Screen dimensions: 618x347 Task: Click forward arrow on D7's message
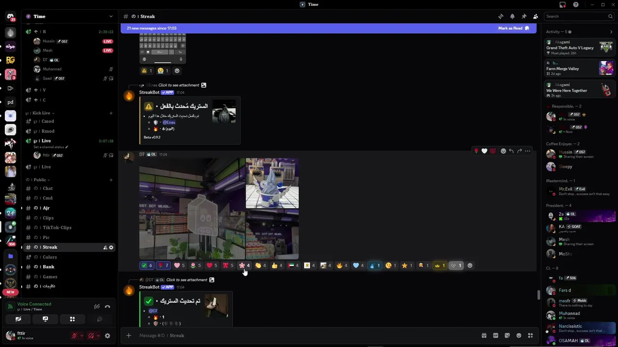(x=520, y=151)
